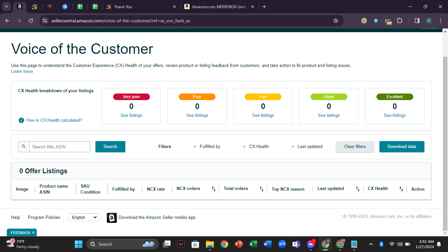Open Messenger from the taskbar

tap(311, 244)
